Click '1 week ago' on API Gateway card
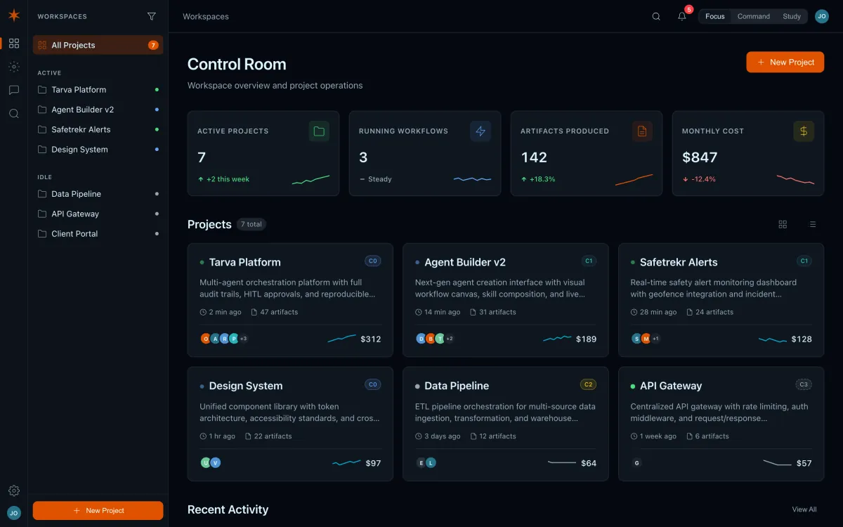 point(658,436)
